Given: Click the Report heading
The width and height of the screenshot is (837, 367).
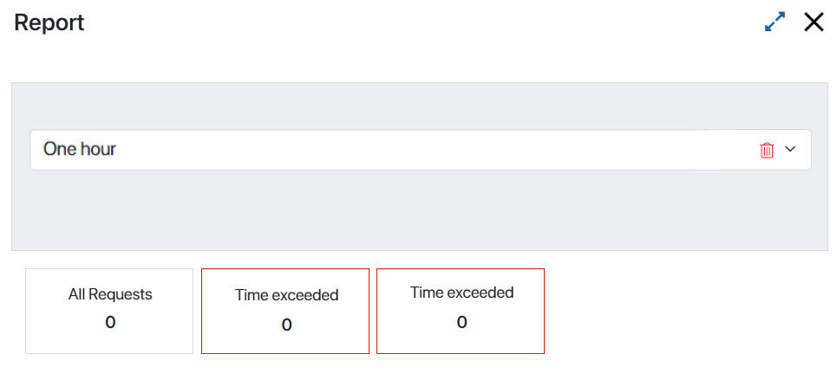Looking at the screenshot, I should [49, 23].
